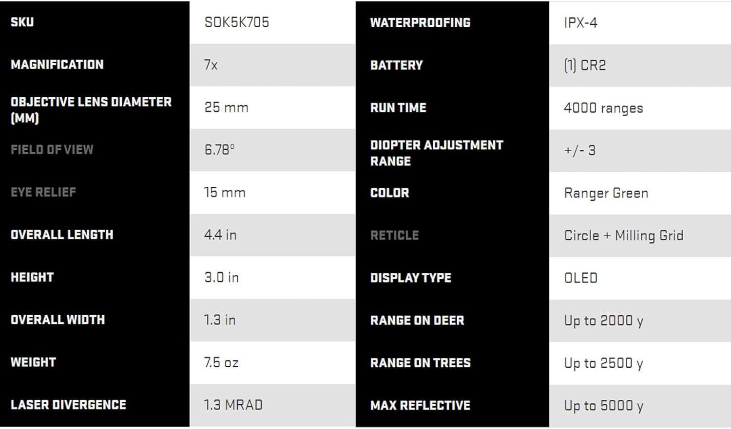Select the OLED display type value

tap(580, 278)
